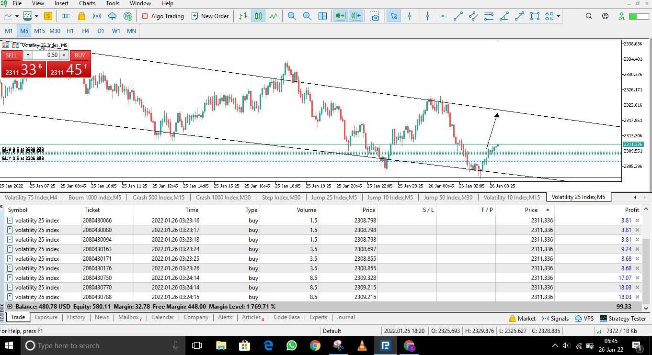Close the trade with ticket 2080430788
The height and width of the screenshot is (355, 652).
[x=637, y=297]
